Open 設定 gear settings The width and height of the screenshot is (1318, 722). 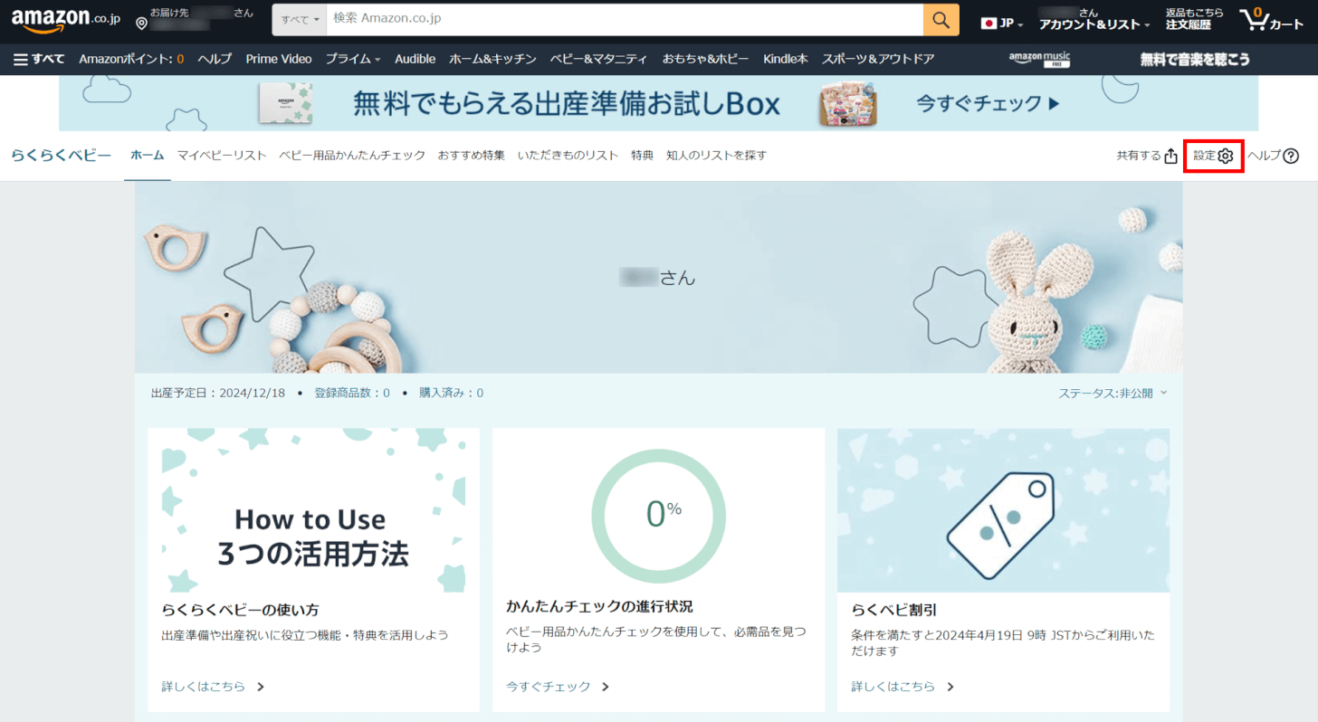1214,156
